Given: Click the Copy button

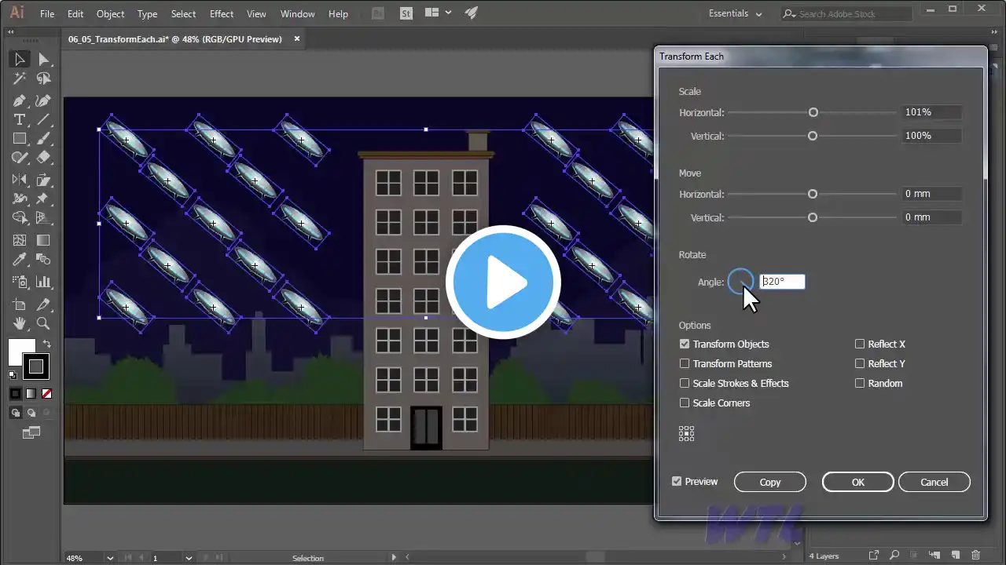Looking at the screenshot, I should pyautogui.click(x=769, y=482).
